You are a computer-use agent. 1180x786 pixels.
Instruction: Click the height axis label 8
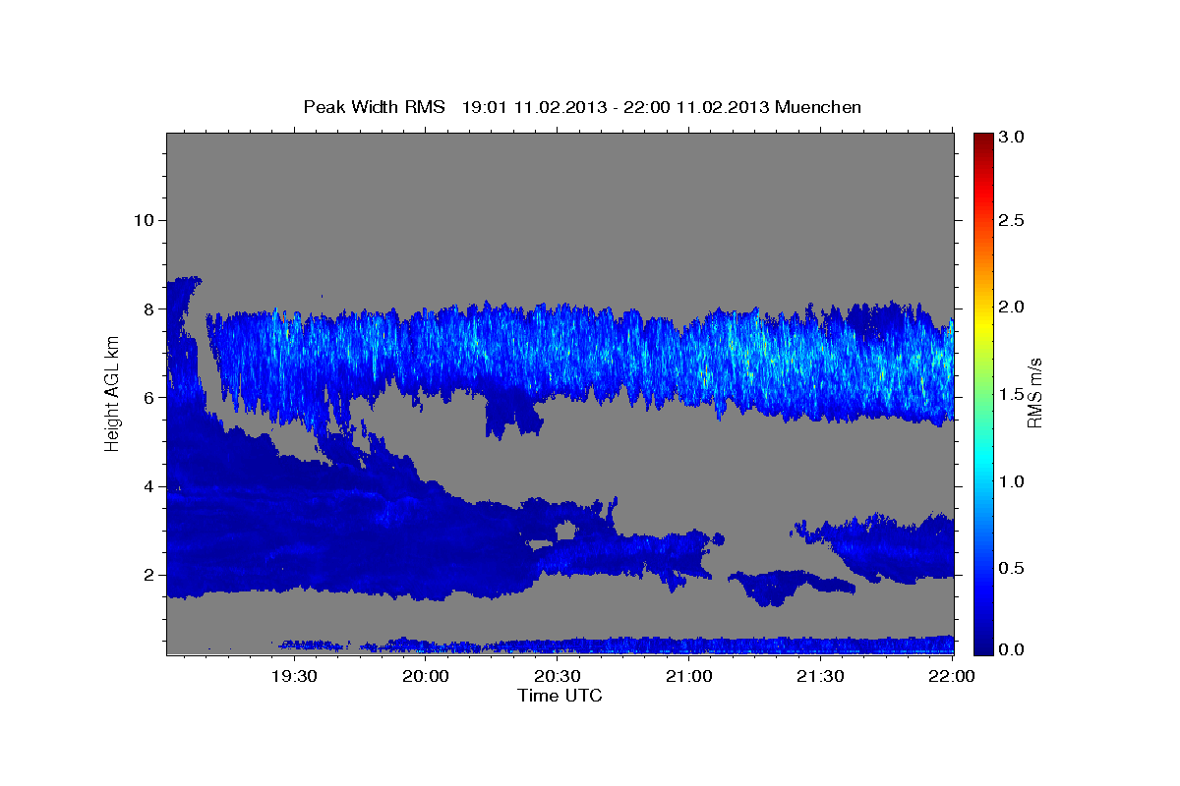tap(147, 309)
